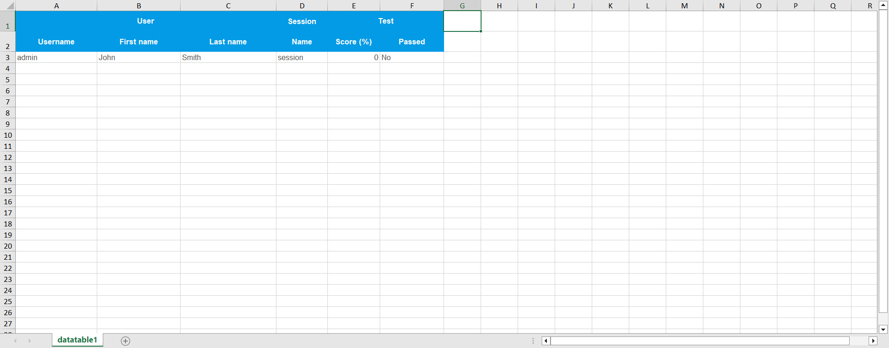Click the horizontal scrollbar thumb

point(699,341)
